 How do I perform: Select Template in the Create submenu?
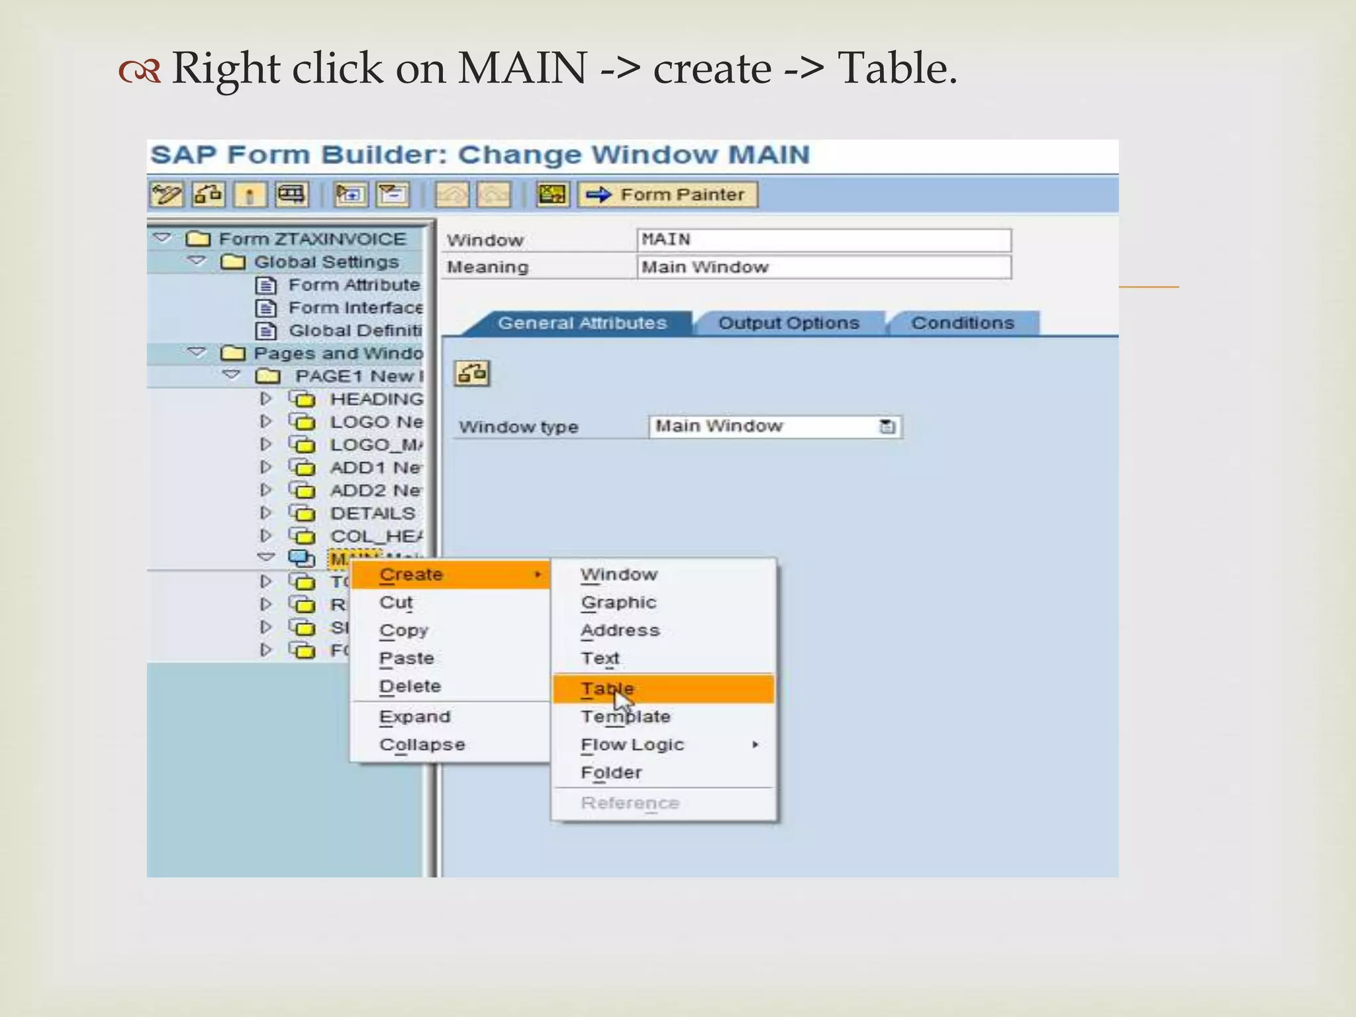[626, 716]
